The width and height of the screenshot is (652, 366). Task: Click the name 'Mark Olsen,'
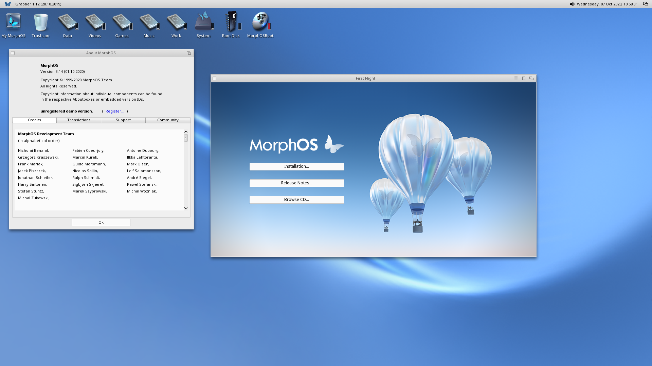[x=138, y=164]
